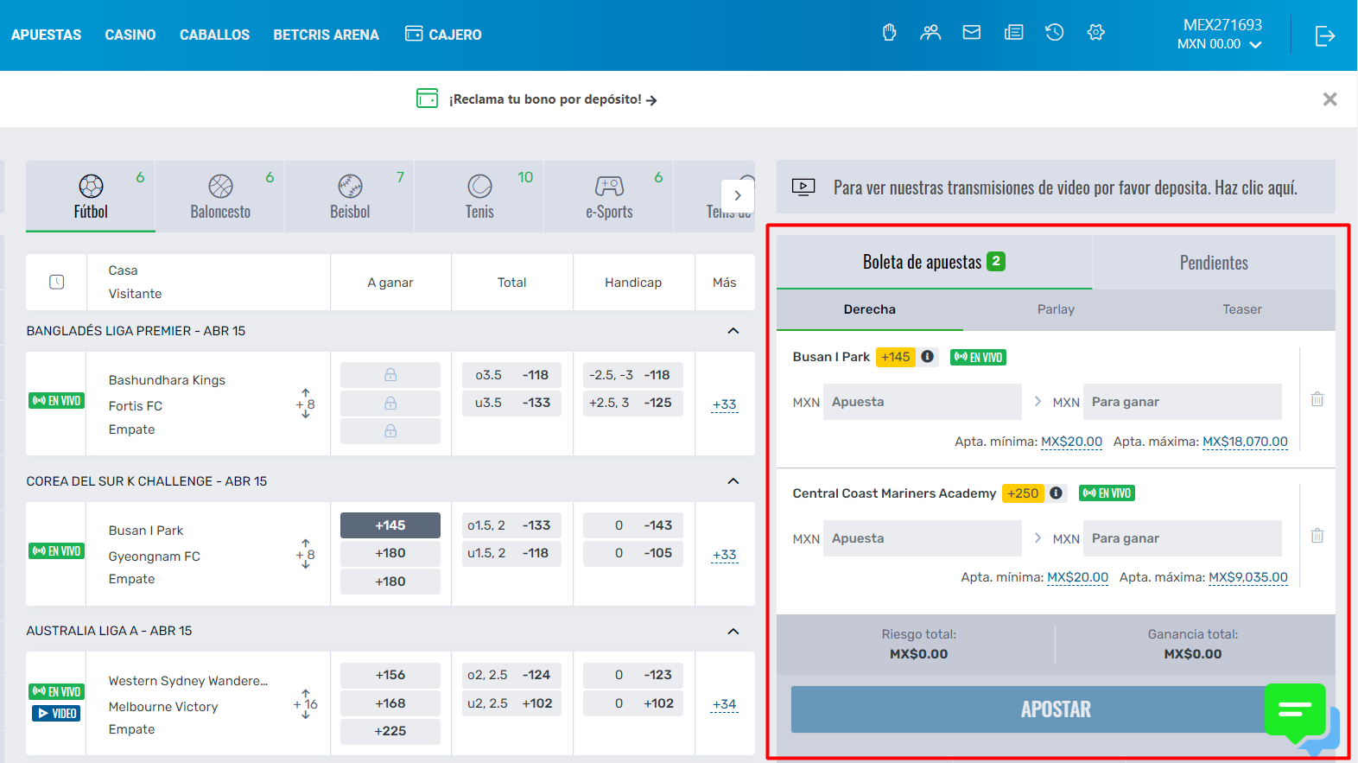Click the APOSTAR button
The image size is (1358, 763).
[1056, 709]
